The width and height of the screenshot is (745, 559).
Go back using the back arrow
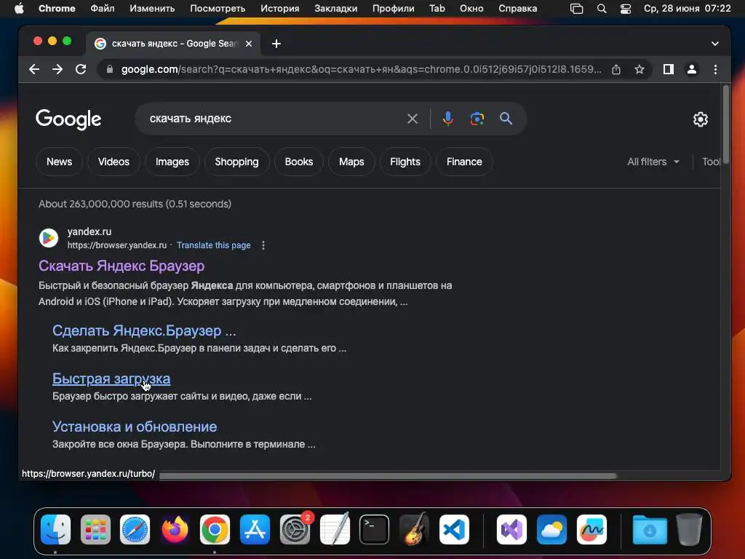[33, 69]
